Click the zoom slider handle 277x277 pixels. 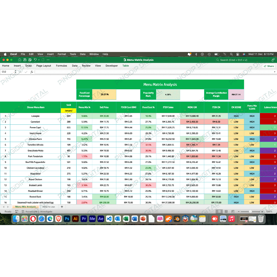click(250, 212)
